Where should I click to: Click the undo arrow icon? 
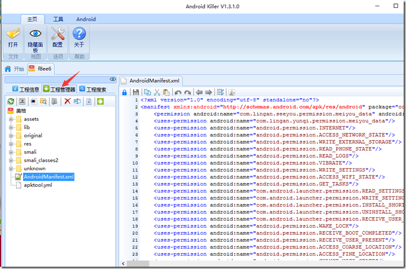tap(178, 92)
